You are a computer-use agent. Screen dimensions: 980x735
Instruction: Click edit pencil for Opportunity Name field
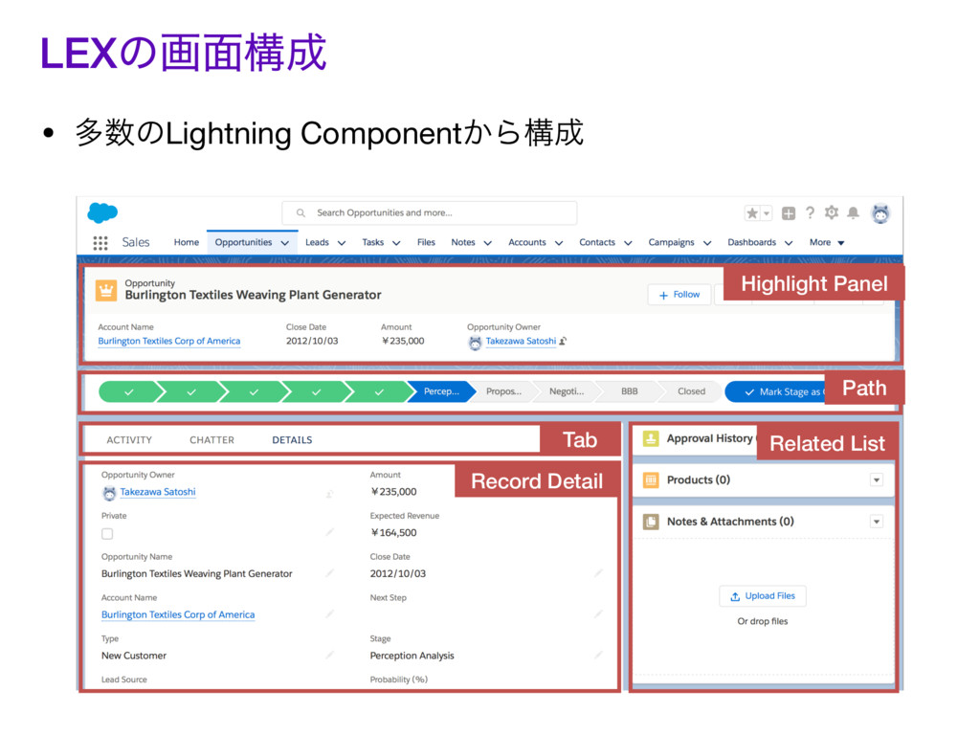[329, 573]
